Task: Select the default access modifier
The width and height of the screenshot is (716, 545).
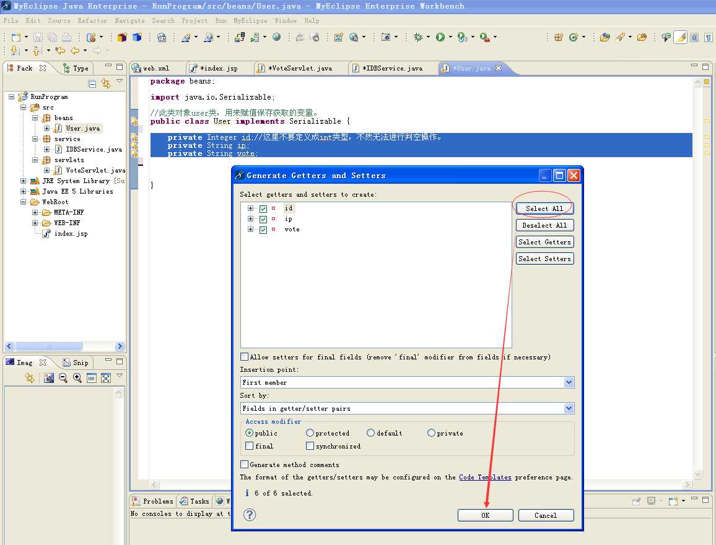Action: (x=370, y=433)
